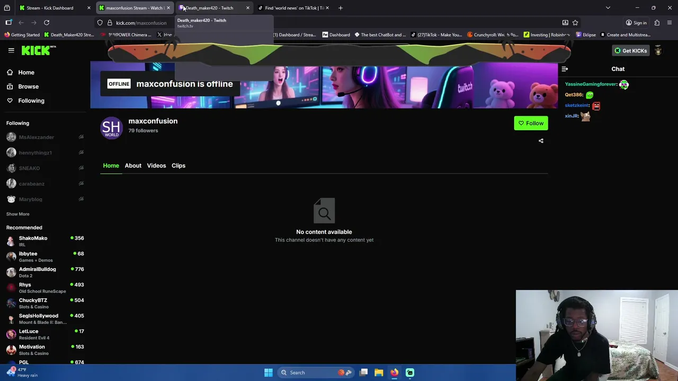This screenshot has height=381, width=678.
Task: Bookmark this page with star icon
Action: click(575, 23)
